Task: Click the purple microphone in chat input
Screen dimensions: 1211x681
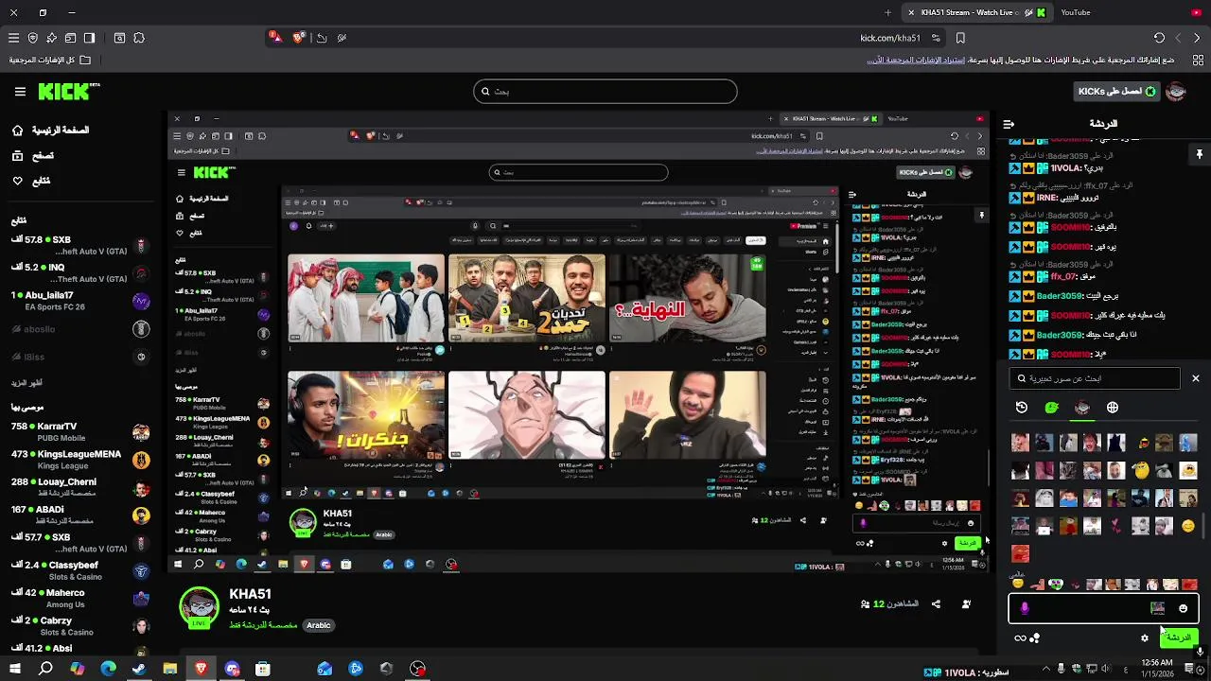Action: pos(1025,608)
